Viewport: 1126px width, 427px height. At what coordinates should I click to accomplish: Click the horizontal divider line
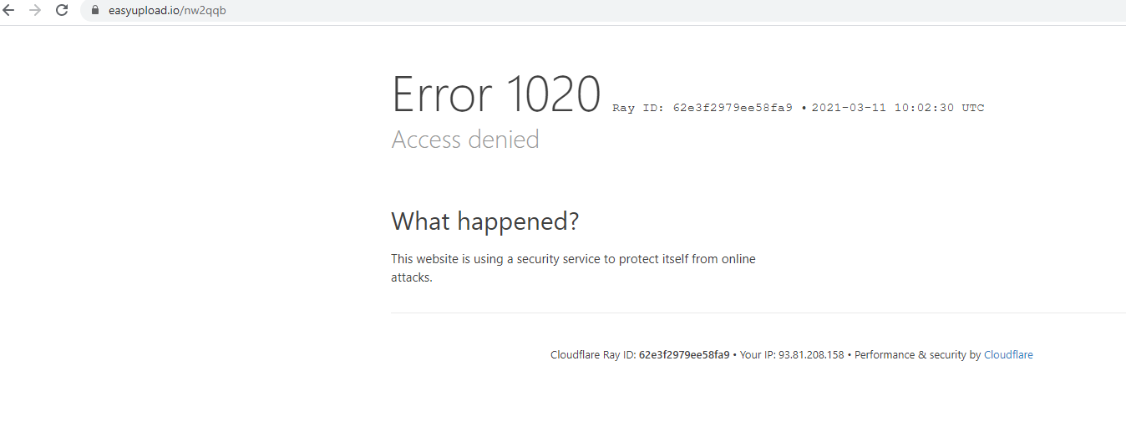click(758, 313)
